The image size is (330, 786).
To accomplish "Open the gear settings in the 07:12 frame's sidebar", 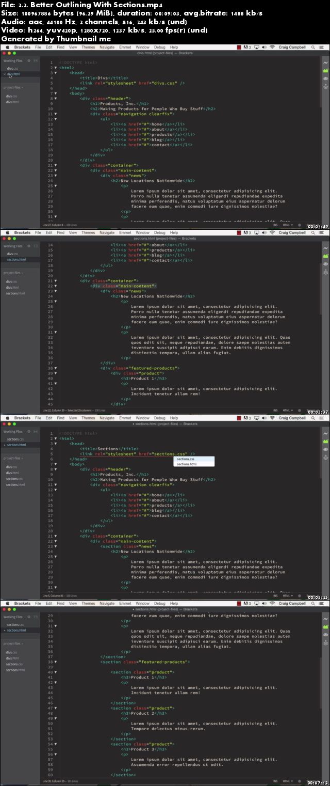I will (29, 617).
